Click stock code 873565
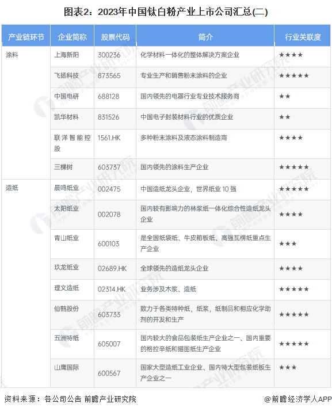 coord(109,76)
